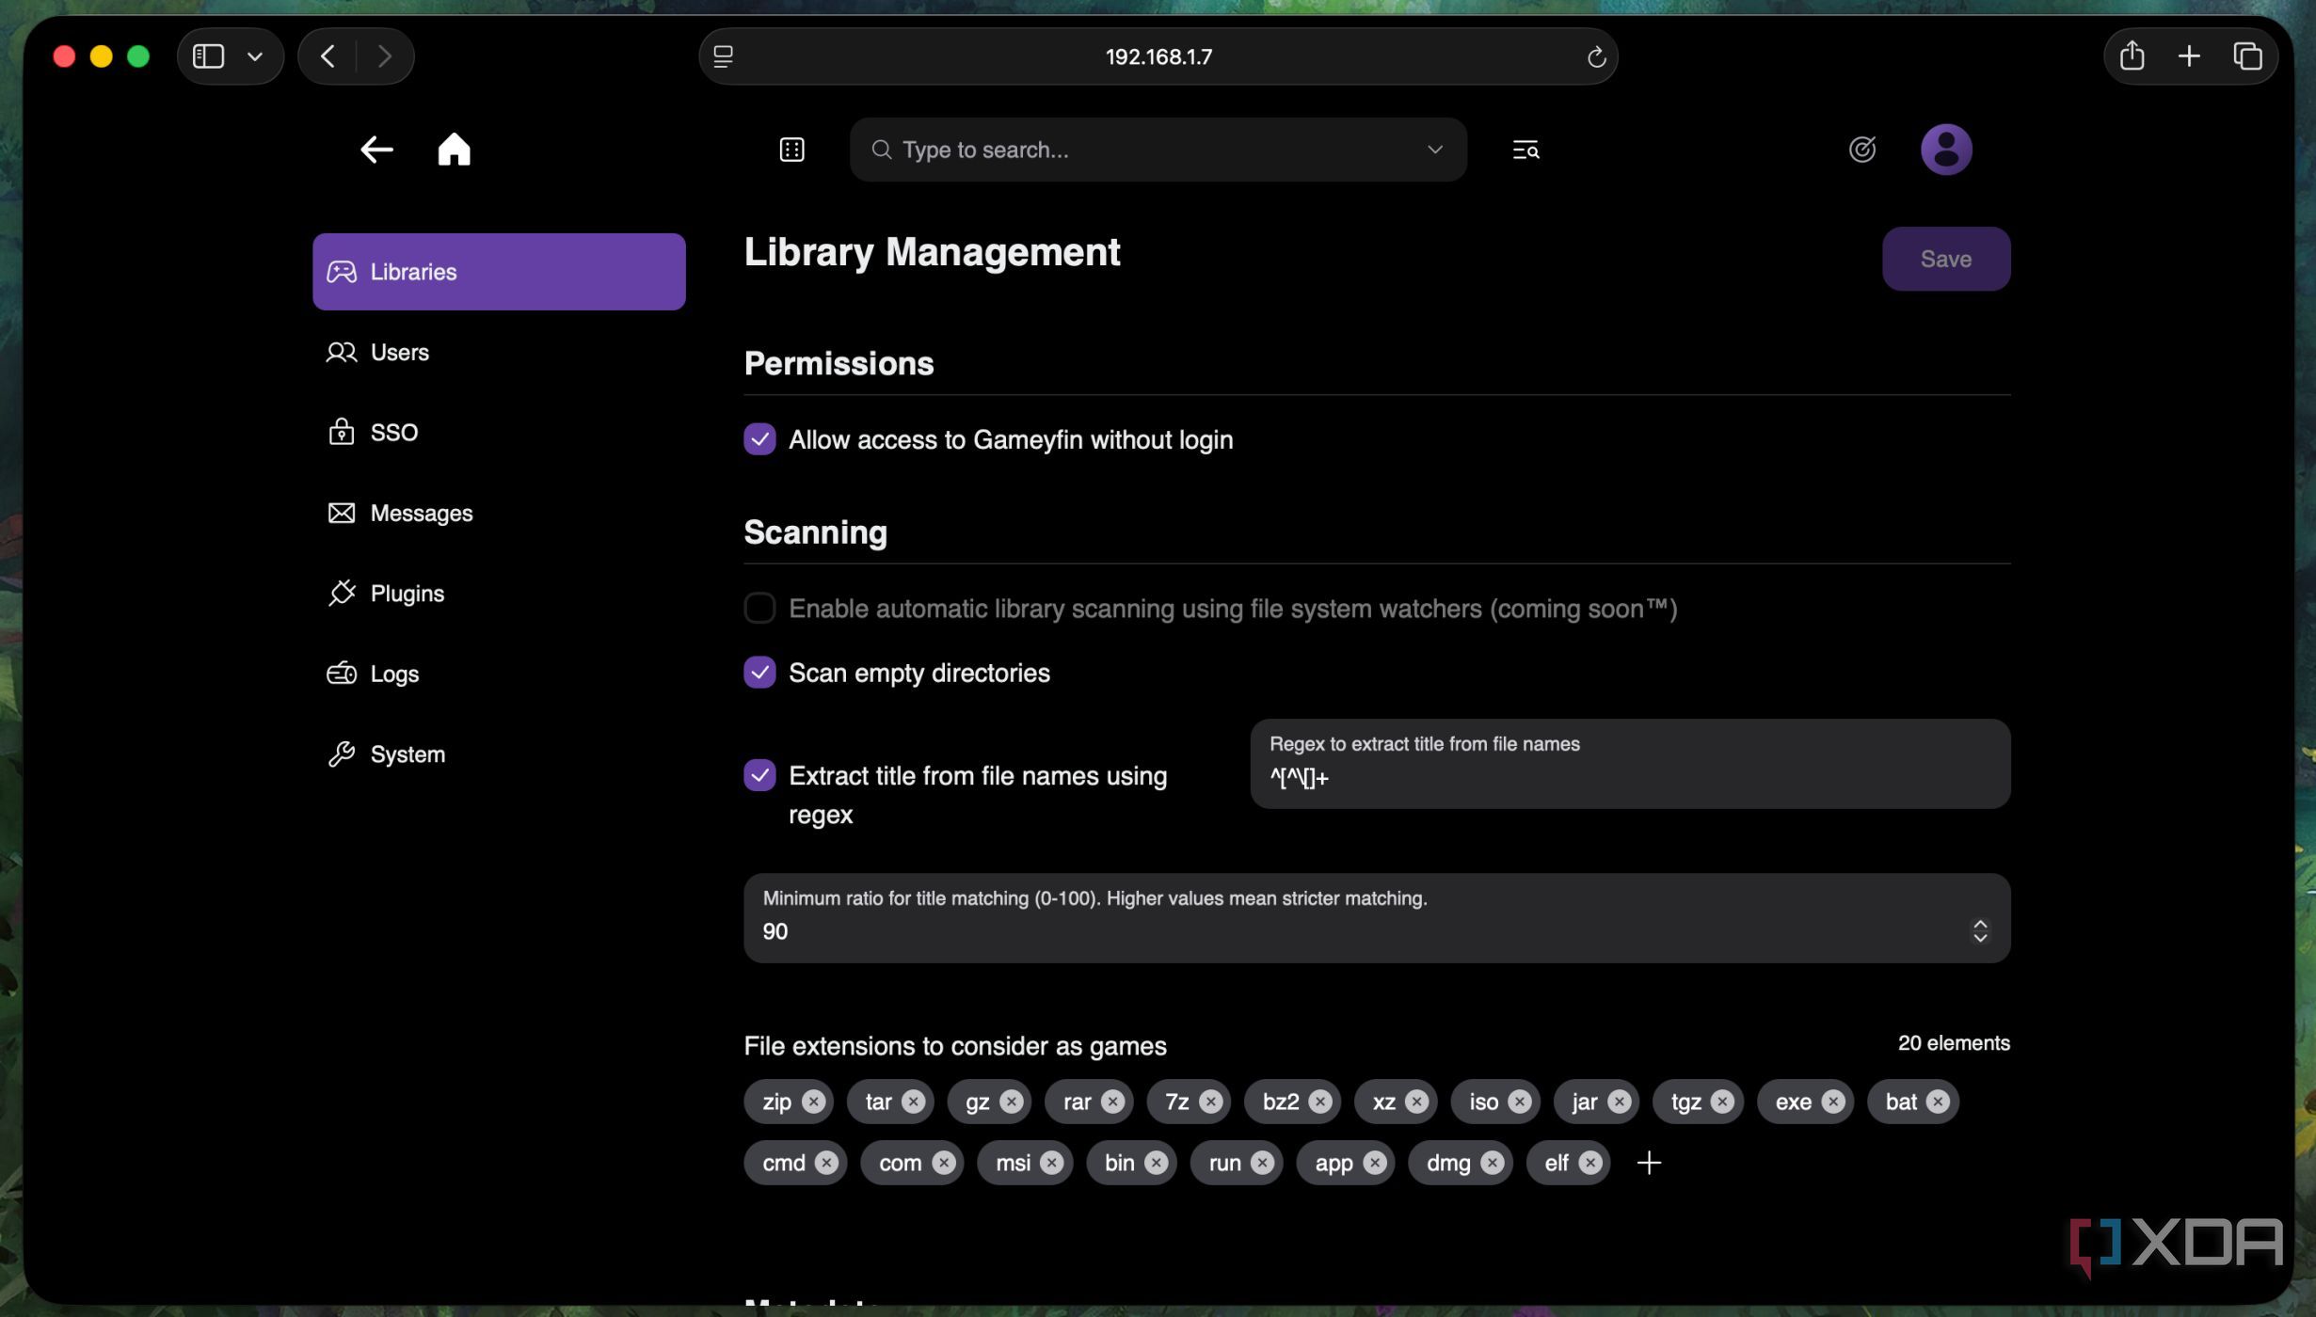
Task: Open the purple user avatar menu
Action: point(1946,150)
